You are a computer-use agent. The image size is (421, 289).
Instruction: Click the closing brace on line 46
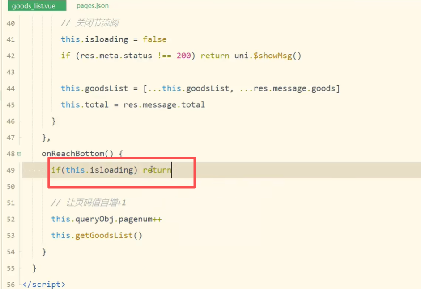[53, 121]
